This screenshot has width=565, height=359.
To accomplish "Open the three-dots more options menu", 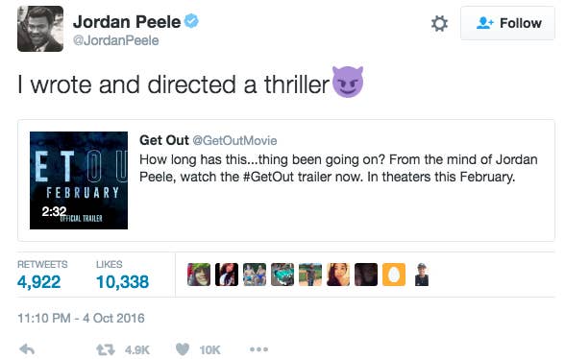I will (x=258, y=349).
